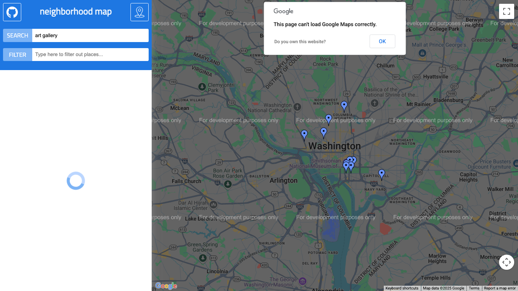Click the Bon Air Park Rose Garden icon
The image size is (518, 291).
pos(228,184)
